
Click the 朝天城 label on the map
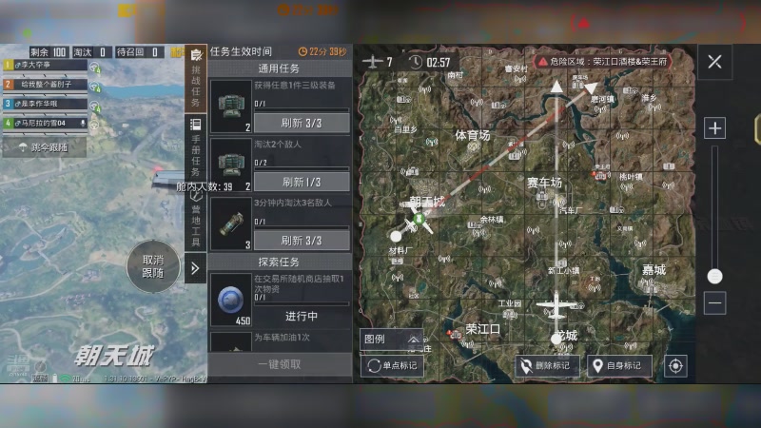pyautogui.click(x=427, y=201)
